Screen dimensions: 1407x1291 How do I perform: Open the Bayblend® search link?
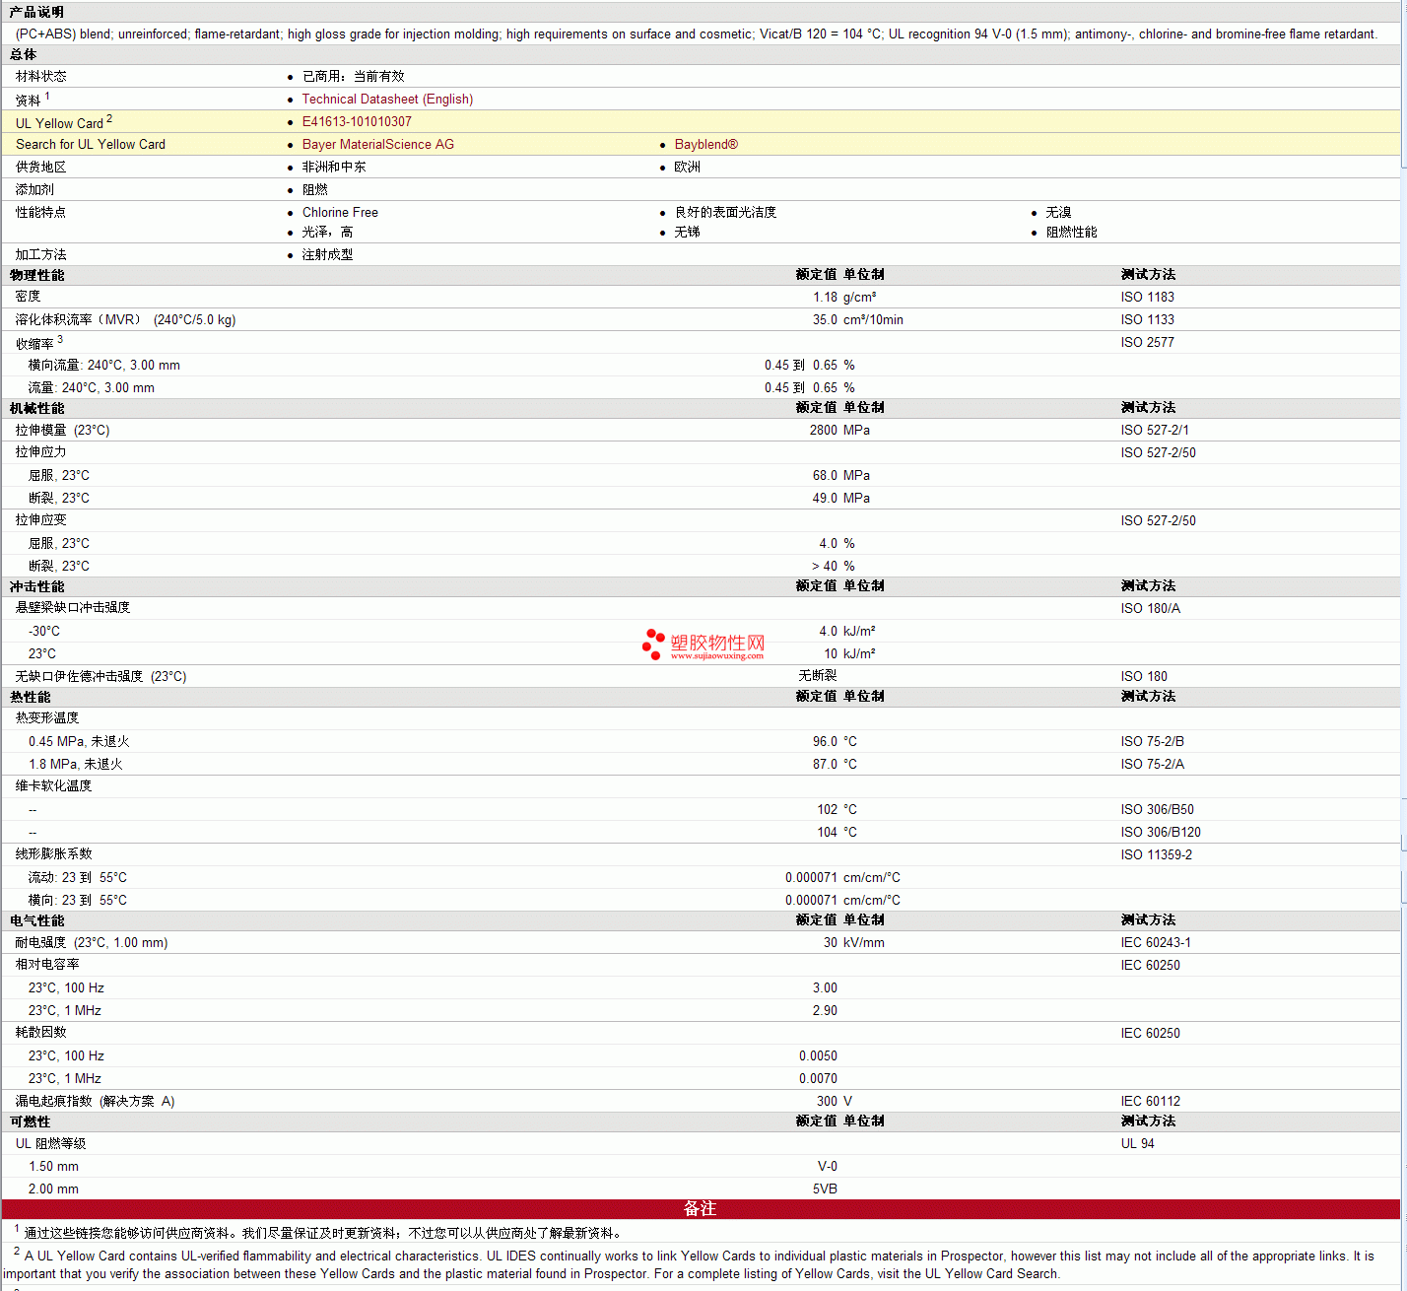coord(706,145)
